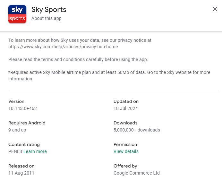Click the About this app subtitle
Viewport: 222px width, 181px height.
pos(47,18)
